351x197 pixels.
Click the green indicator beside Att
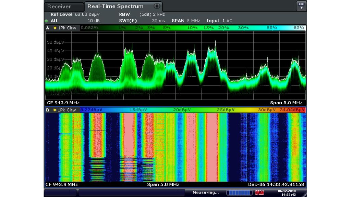pyautogui.click(x=46, y=21)
